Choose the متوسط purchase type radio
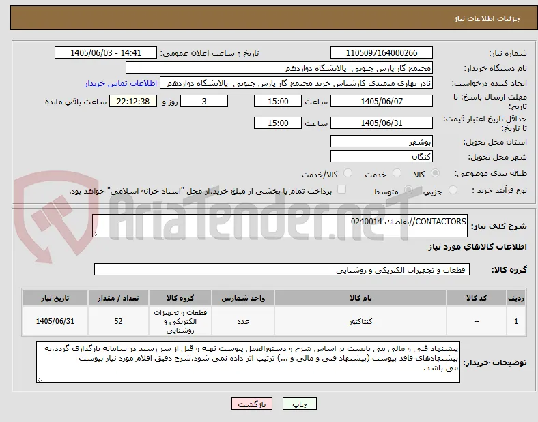Image resolution: width=538 pixels, height=422 pixels. point(408,190)
